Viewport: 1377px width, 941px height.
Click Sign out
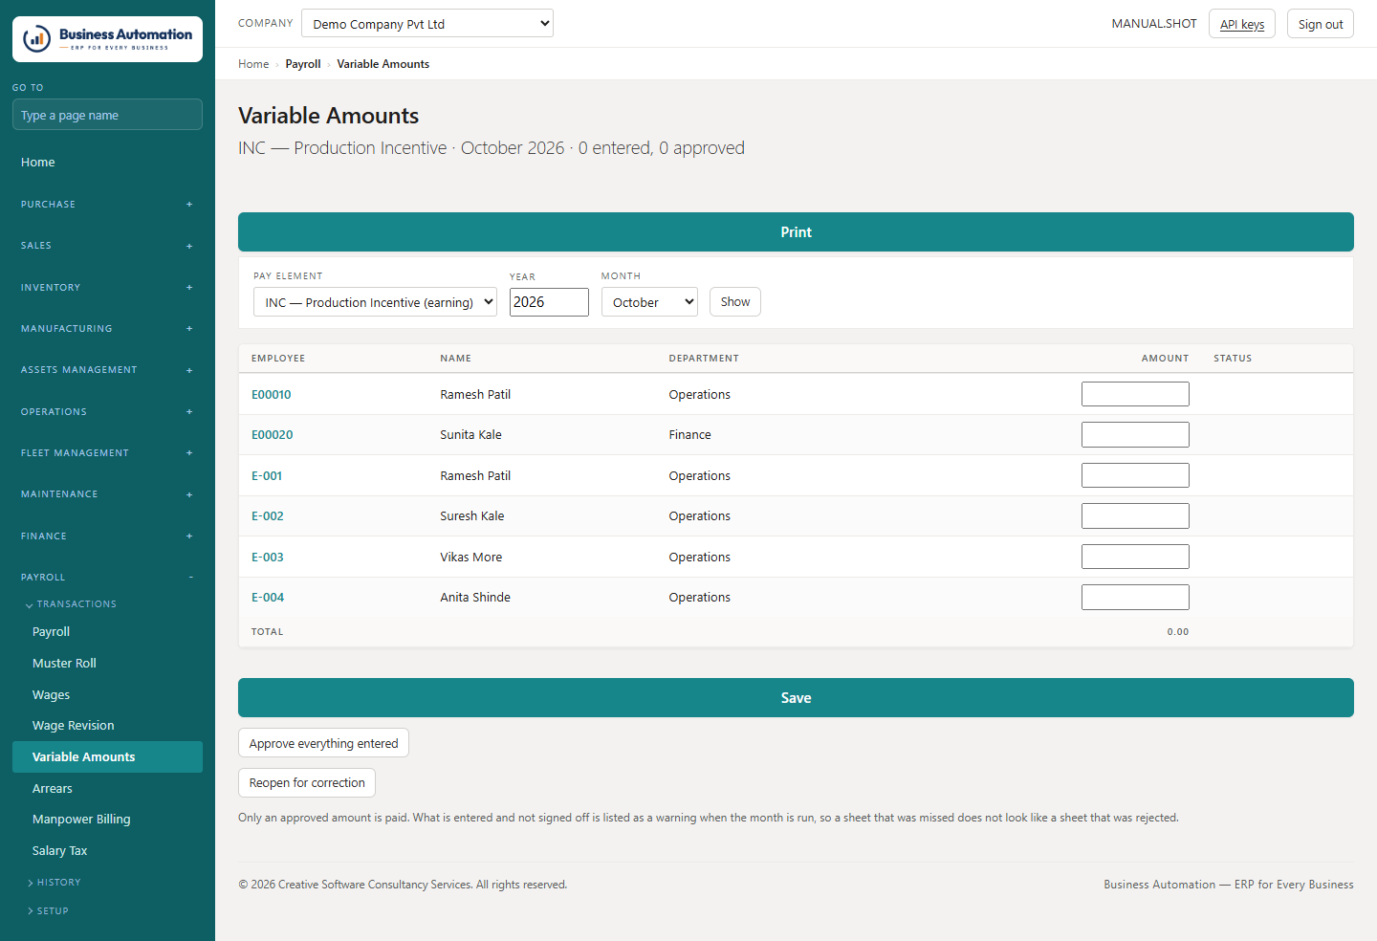(1321, 24)
